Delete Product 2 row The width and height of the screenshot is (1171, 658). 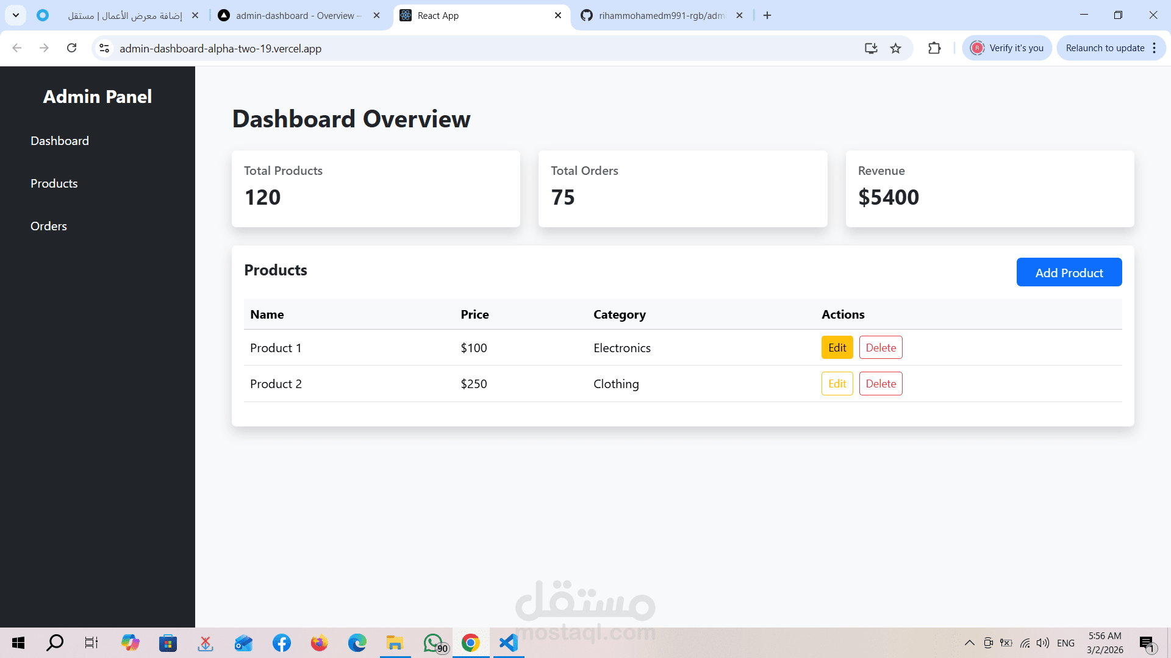[x=881, y=384]
